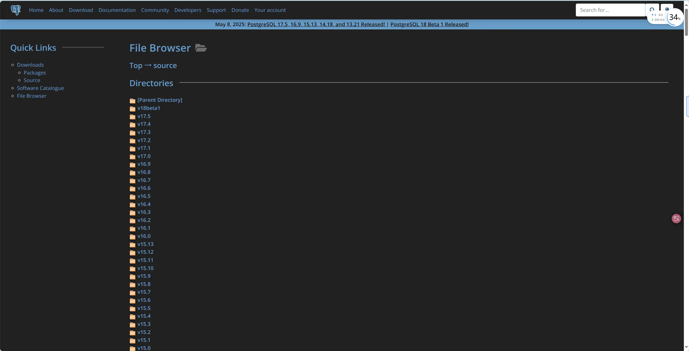Open the v16.6 directory link
The image size is (689, 351).
144,188
